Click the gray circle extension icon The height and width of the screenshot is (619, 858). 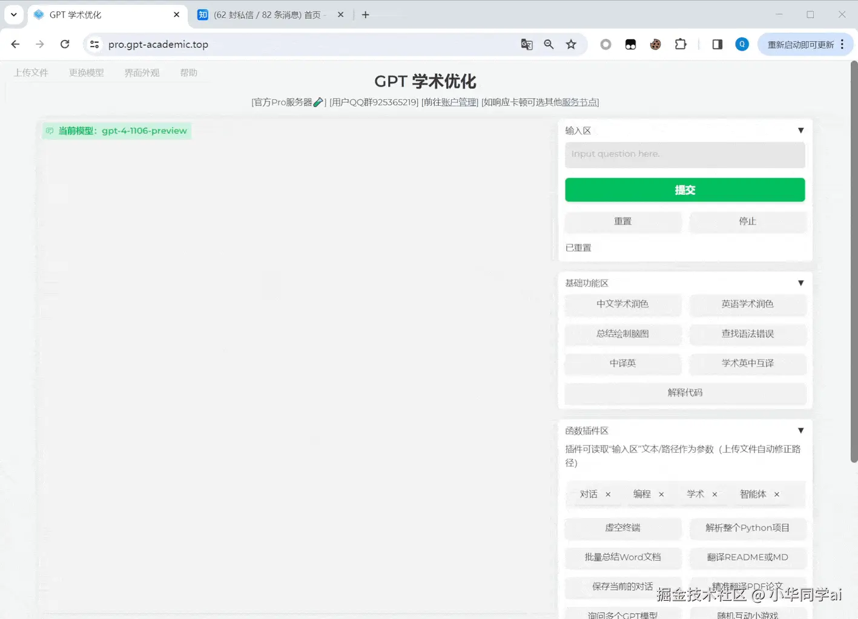coord(606,44)
